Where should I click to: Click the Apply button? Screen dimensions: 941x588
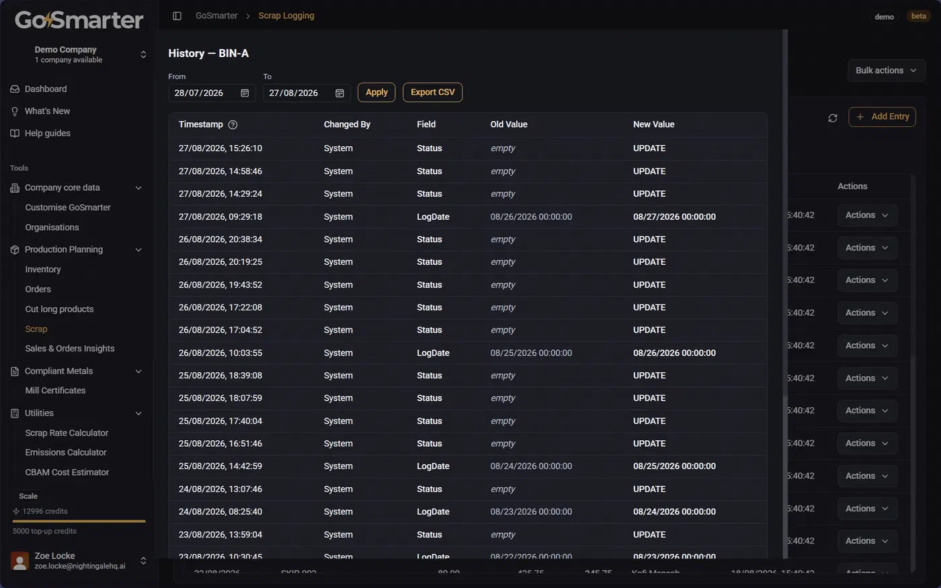(x=376, y=92)
